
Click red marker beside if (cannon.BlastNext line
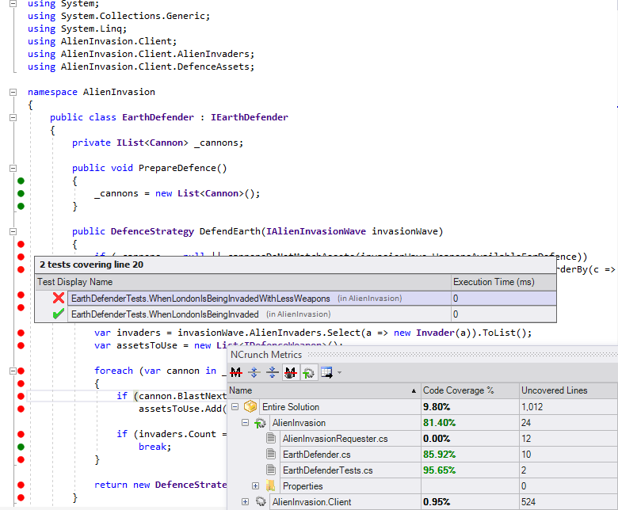coord(21,396)
